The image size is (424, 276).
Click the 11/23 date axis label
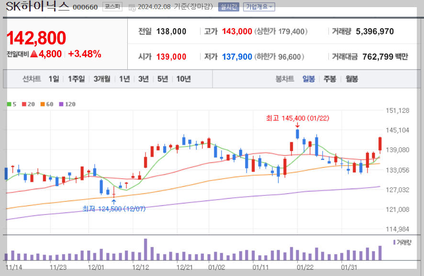click(58, 267)
